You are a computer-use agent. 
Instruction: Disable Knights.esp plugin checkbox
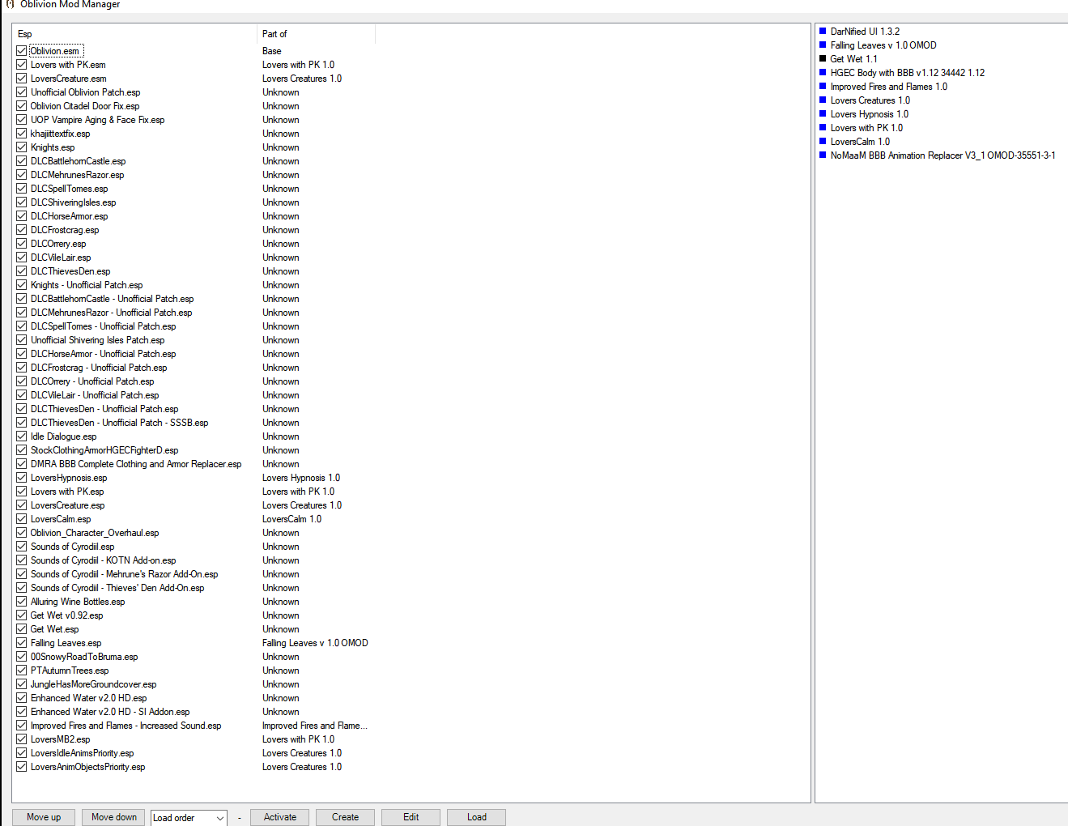22,147
